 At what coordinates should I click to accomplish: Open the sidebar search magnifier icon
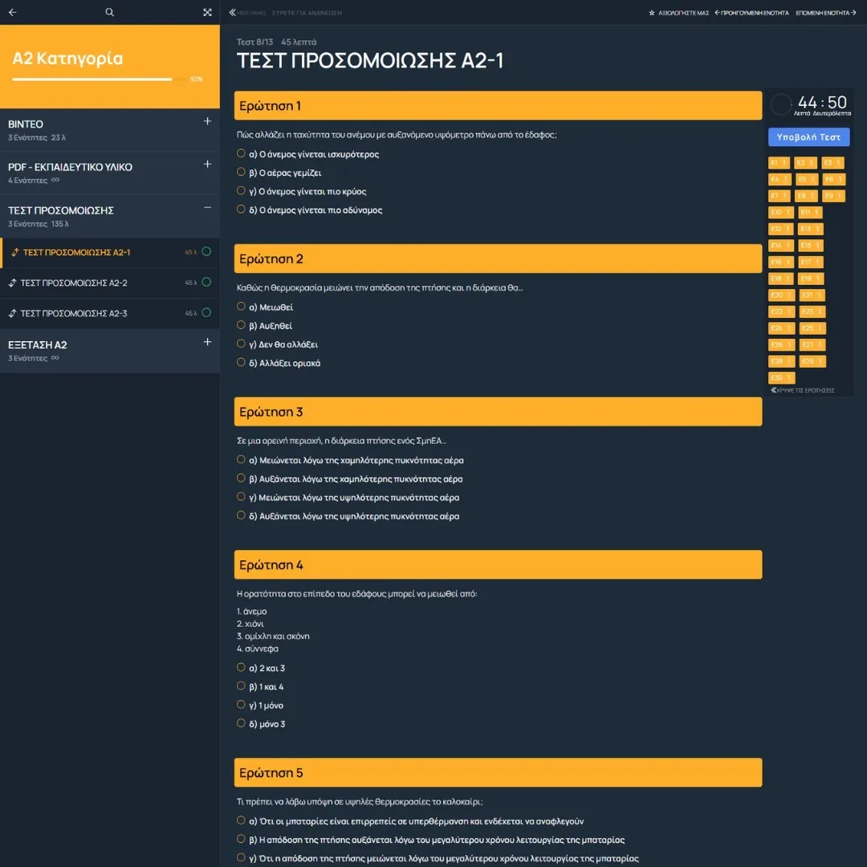point(109,12)
